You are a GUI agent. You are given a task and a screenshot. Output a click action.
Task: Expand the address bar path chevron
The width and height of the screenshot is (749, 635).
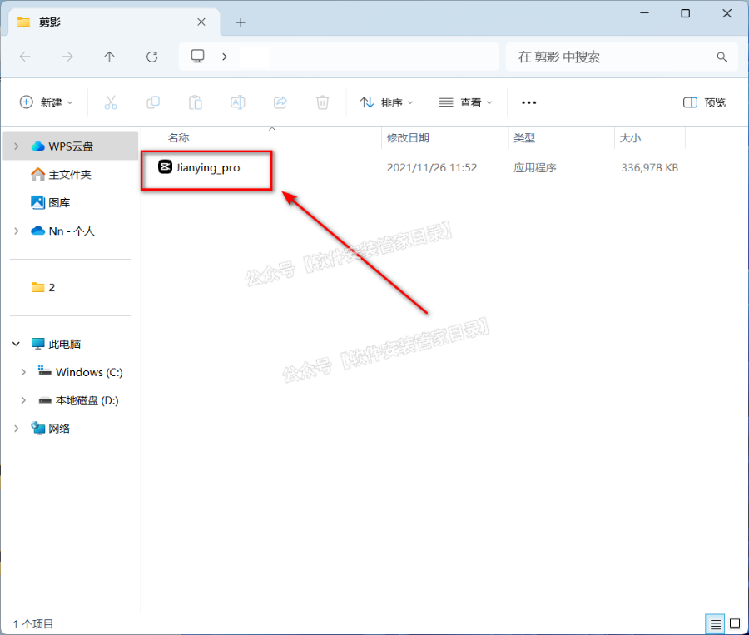pyautogui.click(x=225, y=57)
